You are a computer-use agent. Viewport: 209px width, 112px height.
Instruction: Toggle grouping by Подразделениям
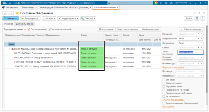pyautogui.click(x=29, y=29)
